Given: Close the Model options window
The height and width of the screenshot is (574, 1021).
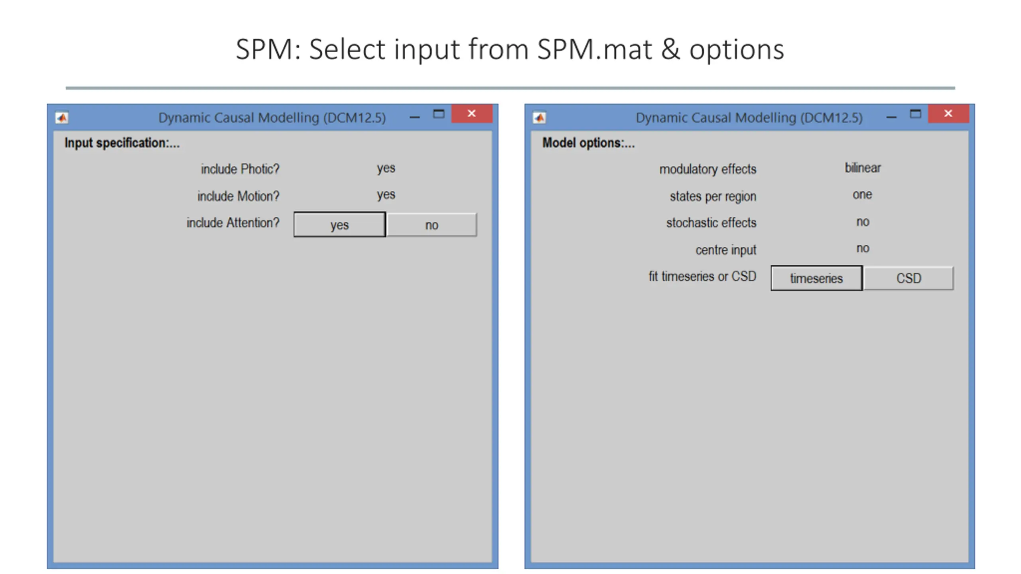Looking at the screenshot, I should [x=948, y=114].
